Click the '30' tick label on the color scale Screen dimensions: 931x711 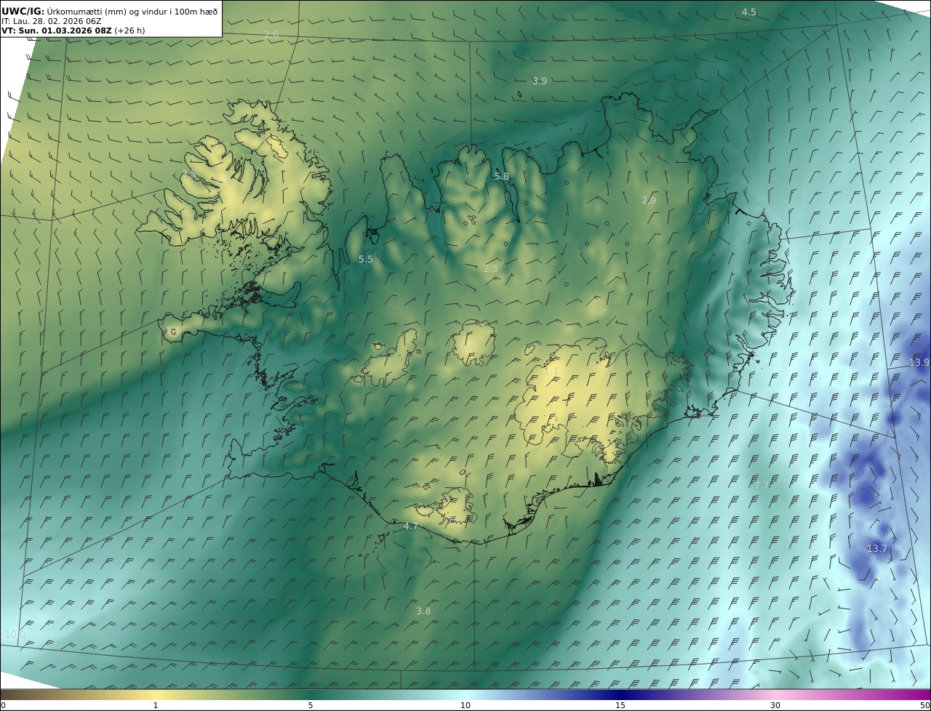click(775, 705)
